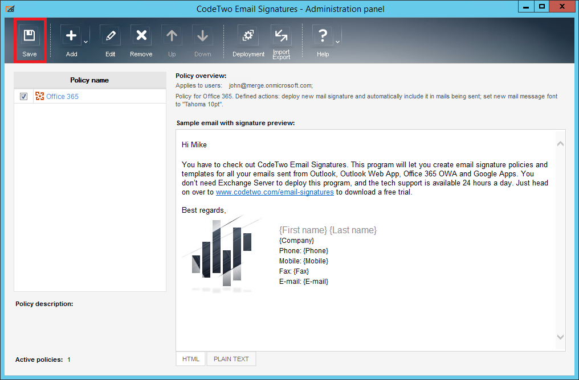
Task: Maximize the Administration panel window
Action: click(x=542, y=7)
